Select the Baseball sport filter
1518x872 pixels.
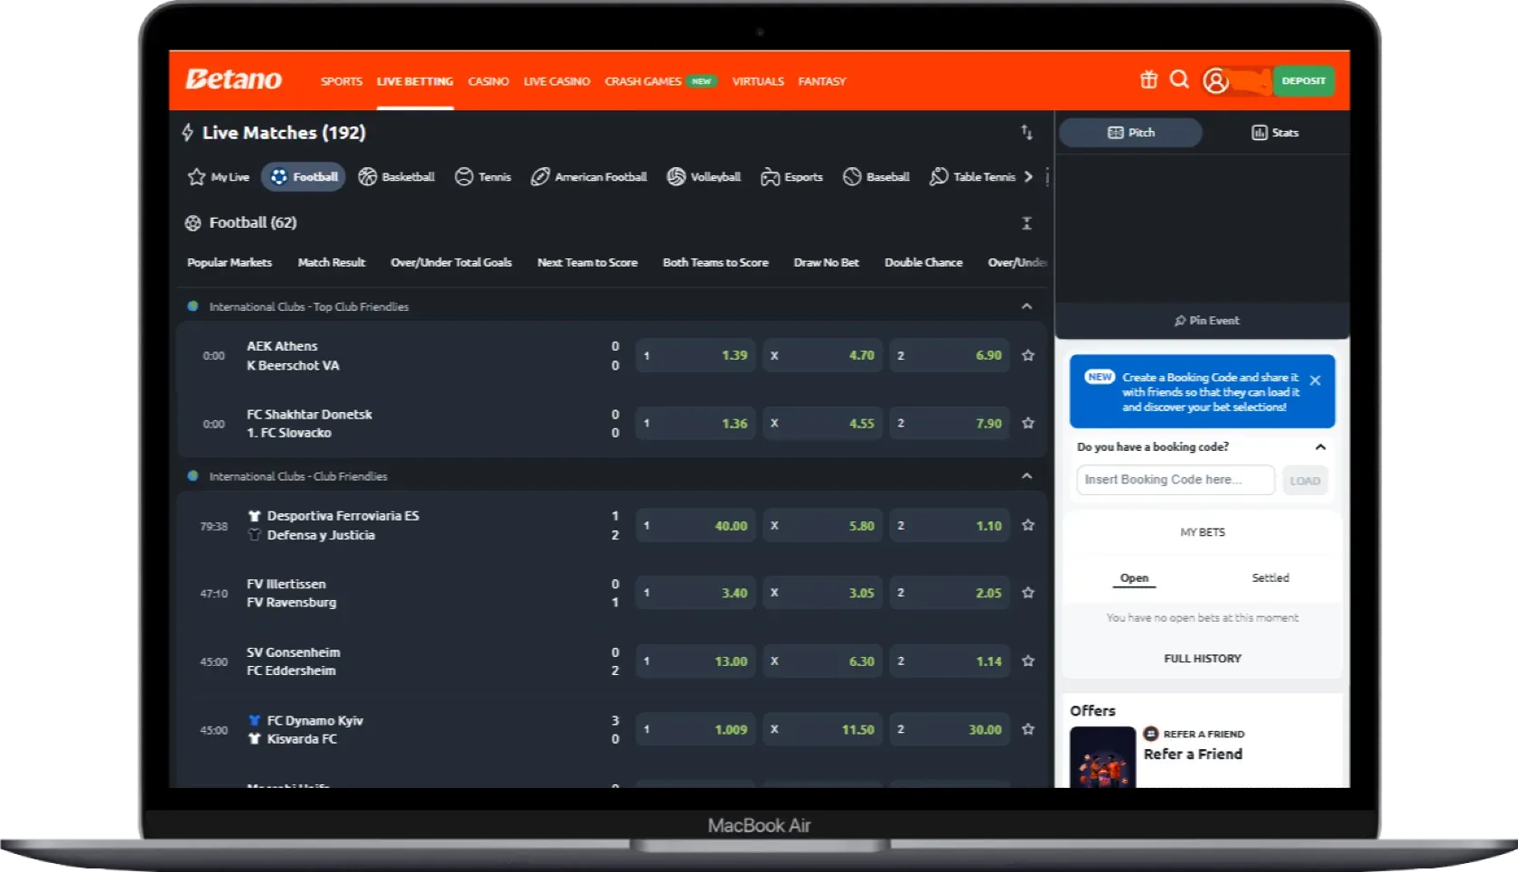(876, 177)
